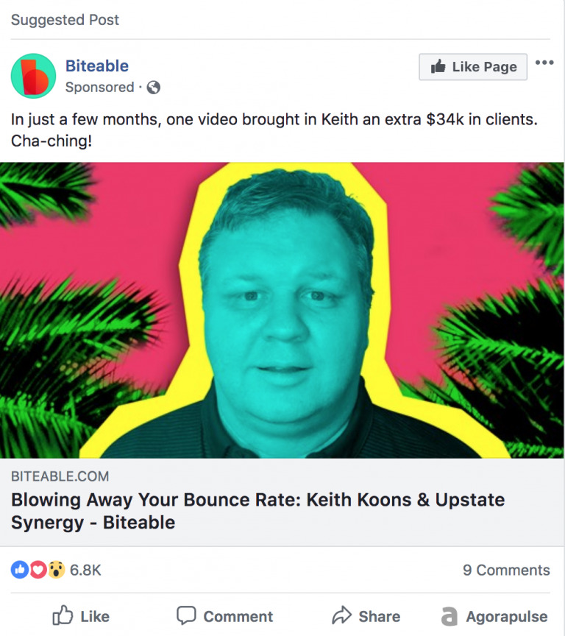Click the Like Page button
This screenshot has width=565, height=636.
click(473, 67)
